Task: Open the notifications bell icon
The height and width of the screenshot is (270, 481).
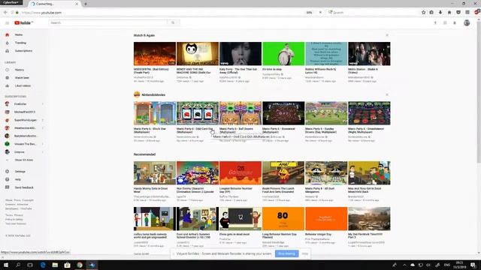Action: 455,23
